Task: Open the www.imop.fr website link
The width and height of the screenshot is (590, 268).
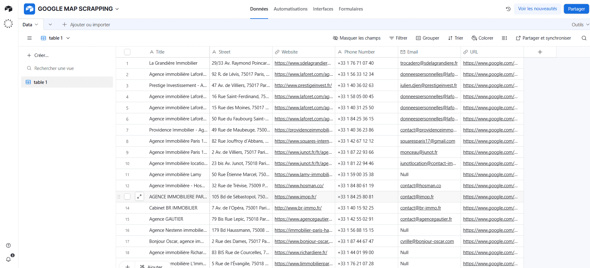Action: 295,197
